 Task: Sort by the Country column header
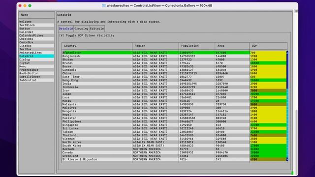pyautogui.click(x=97, y=46)
